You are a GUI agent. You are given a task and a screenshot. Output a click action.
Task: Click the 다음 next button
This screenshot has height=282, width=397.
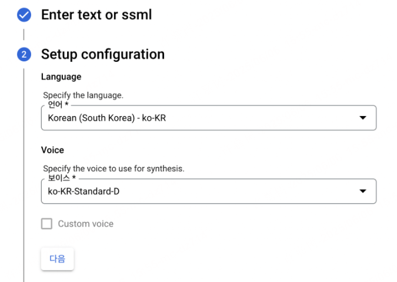pyautogui.click(x=58, y=258)
